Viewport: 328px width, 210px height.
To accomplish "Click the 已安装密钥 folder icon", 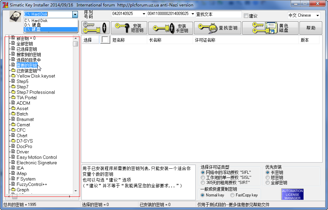I will [13, 70].
